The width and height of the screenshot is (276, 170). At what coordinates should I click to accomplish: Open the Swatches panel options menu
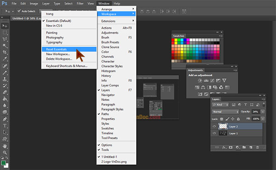(221, 36)
